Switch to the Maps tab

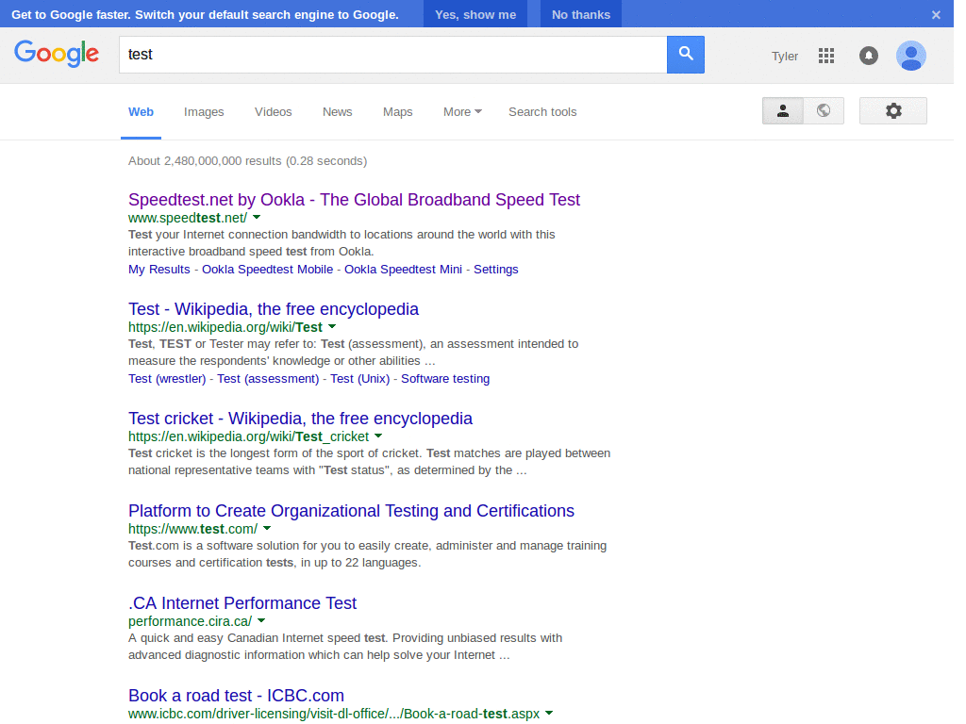tap(397, 112)
